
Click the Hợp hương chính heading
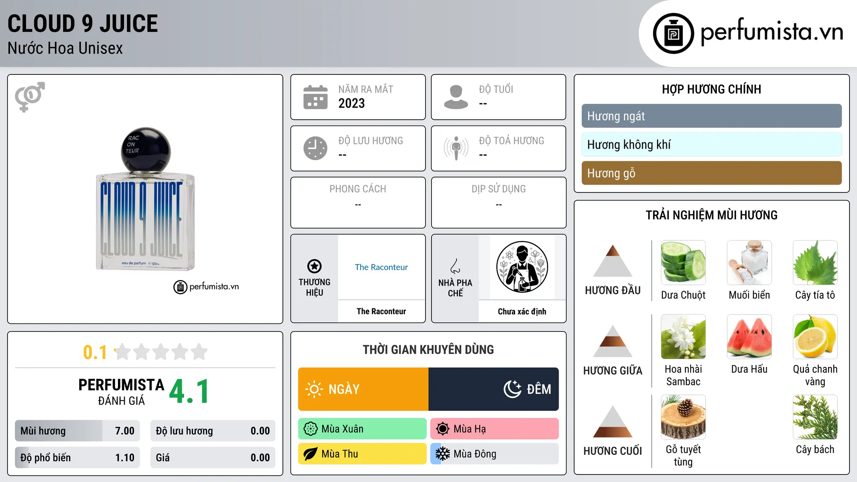point(711,89)
